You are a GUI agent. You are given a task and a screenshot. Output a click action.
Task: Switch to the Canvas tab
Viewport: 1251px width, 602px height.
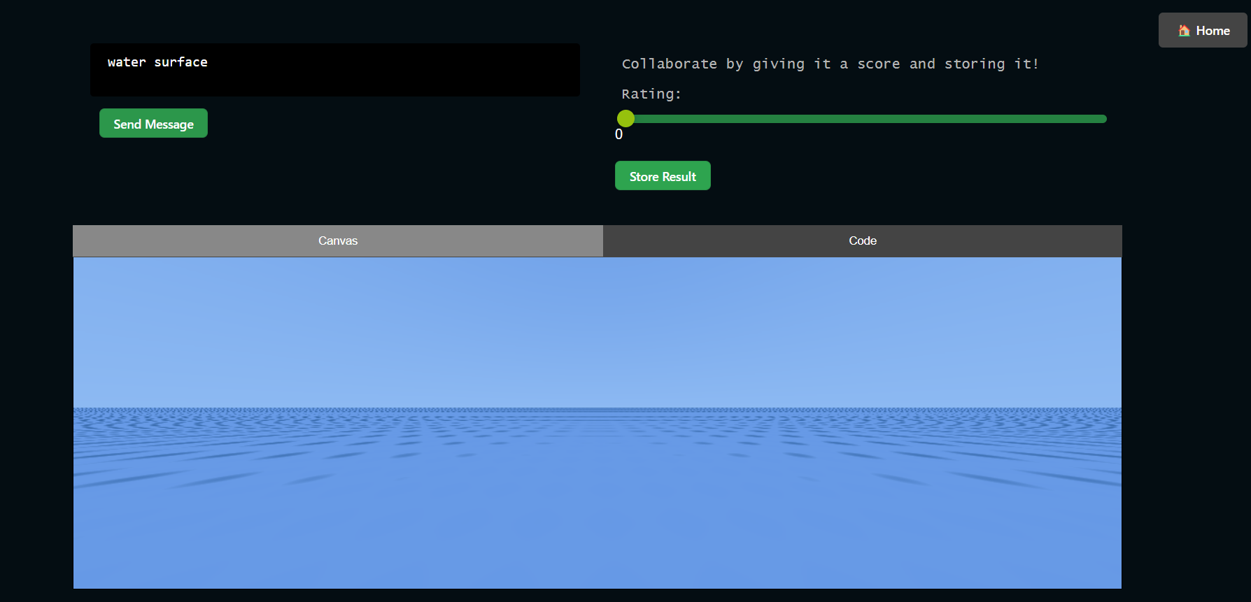(x=338, y=241)
